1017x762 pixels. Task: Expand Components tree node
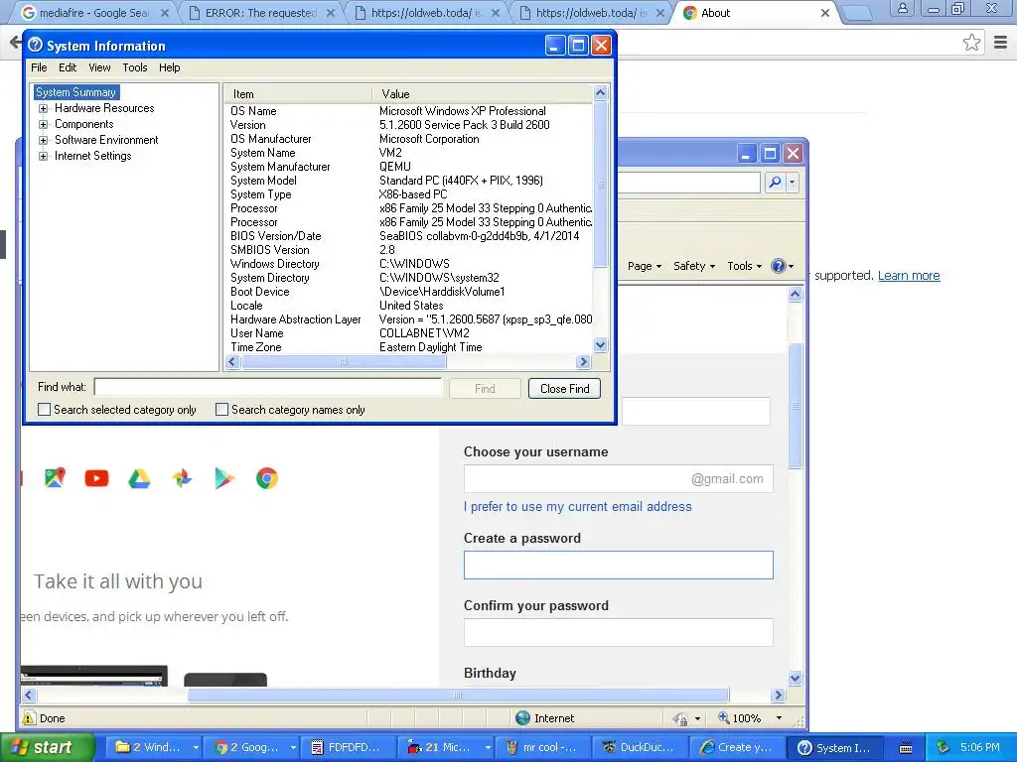[43, 124]
